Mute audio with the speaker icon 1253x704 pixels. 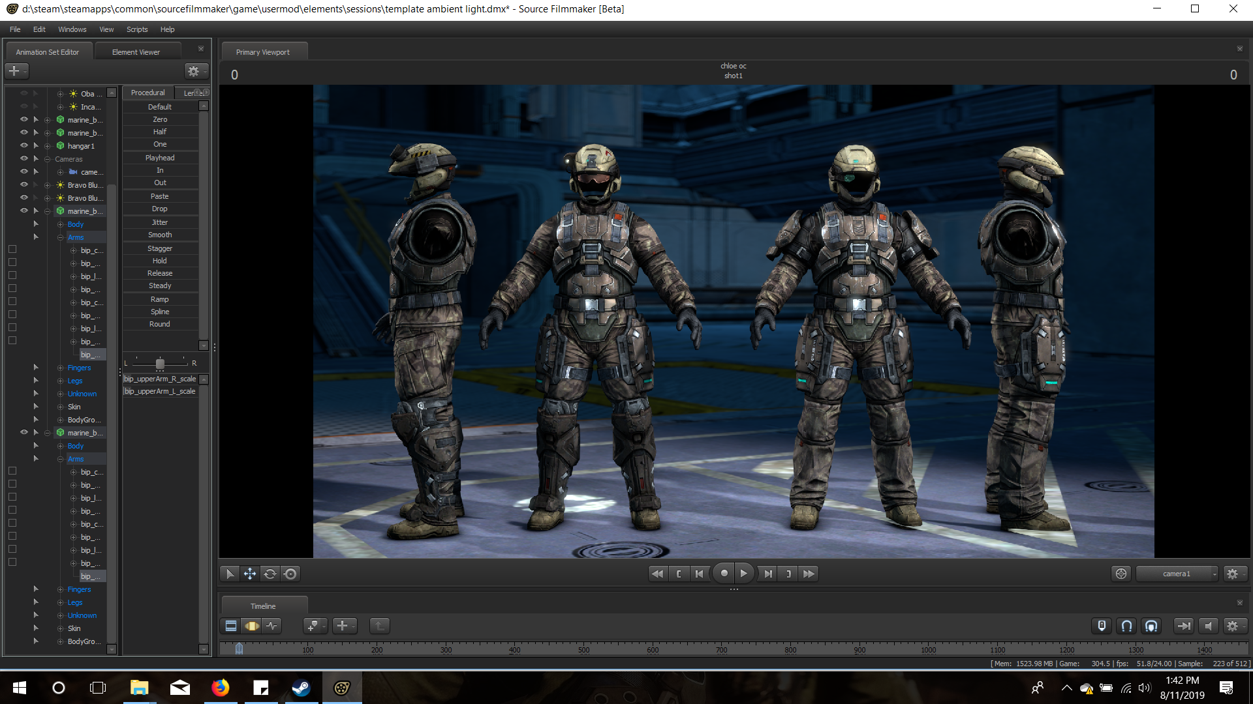pyautogui.click(x=1208, y=626)
